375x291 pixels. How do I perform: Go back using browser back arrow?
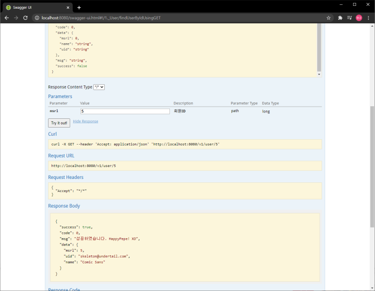point(7,18)
